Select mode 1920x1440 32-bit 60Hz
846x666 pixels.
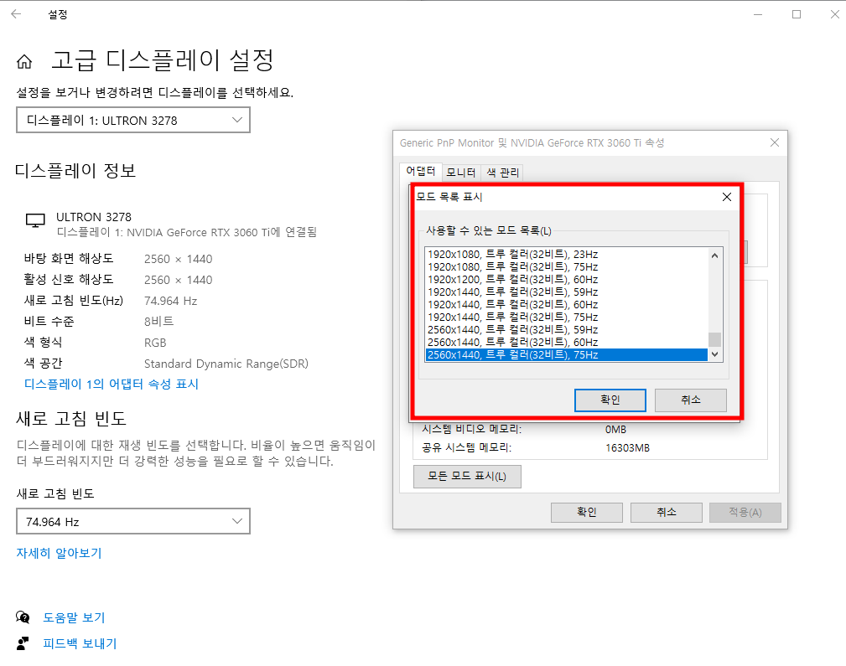coord(566,305)
